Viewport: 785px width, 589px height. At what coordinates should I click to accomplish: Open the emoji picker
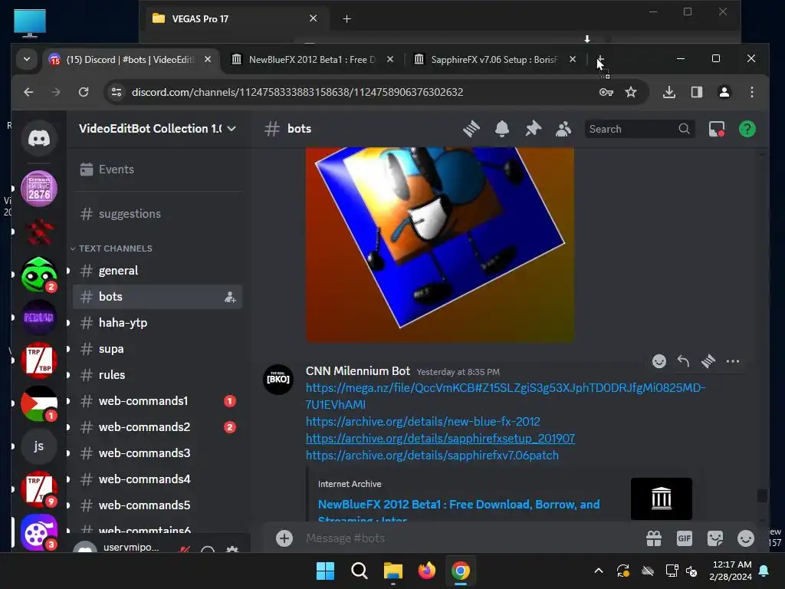tap(746, 538)
